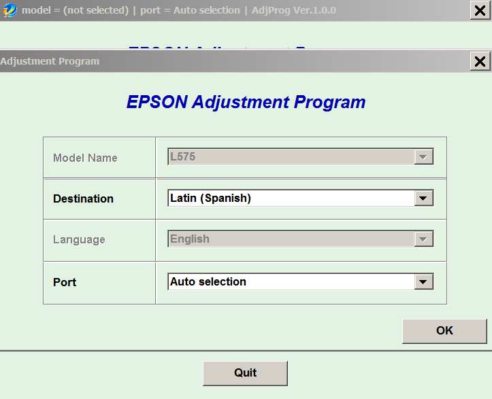
Task: Click the Language label
Action: (79, 240)
